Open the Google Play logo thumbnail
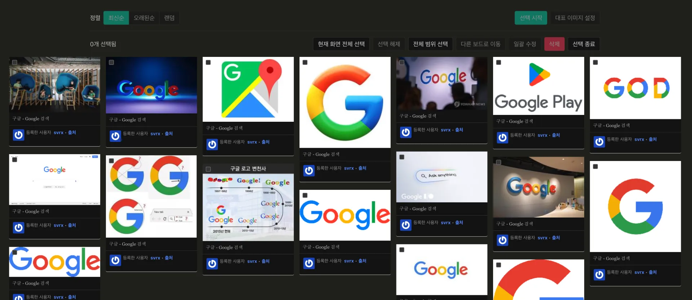The image size is (692, 300). click(538, 86)
